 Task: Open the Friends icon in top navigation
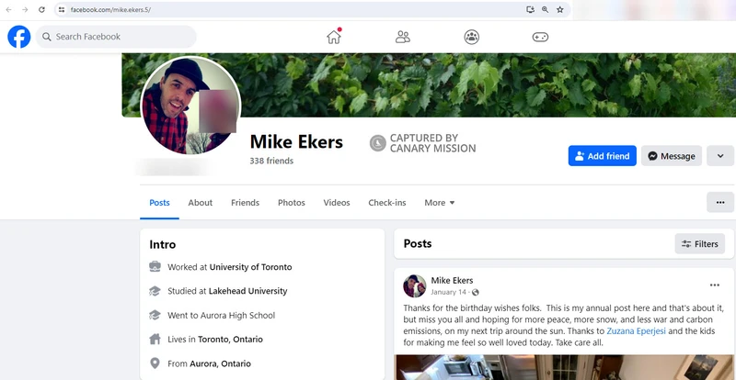coord(403,37)
